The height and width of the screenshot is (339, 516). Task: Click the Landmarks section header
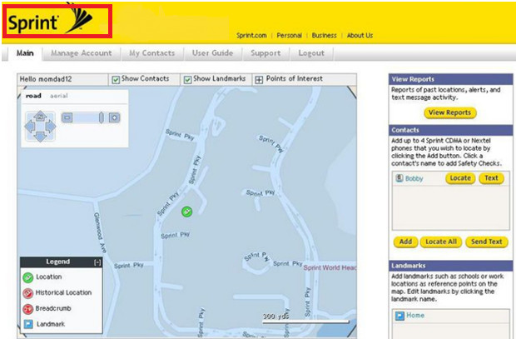(x=450, y=266)
